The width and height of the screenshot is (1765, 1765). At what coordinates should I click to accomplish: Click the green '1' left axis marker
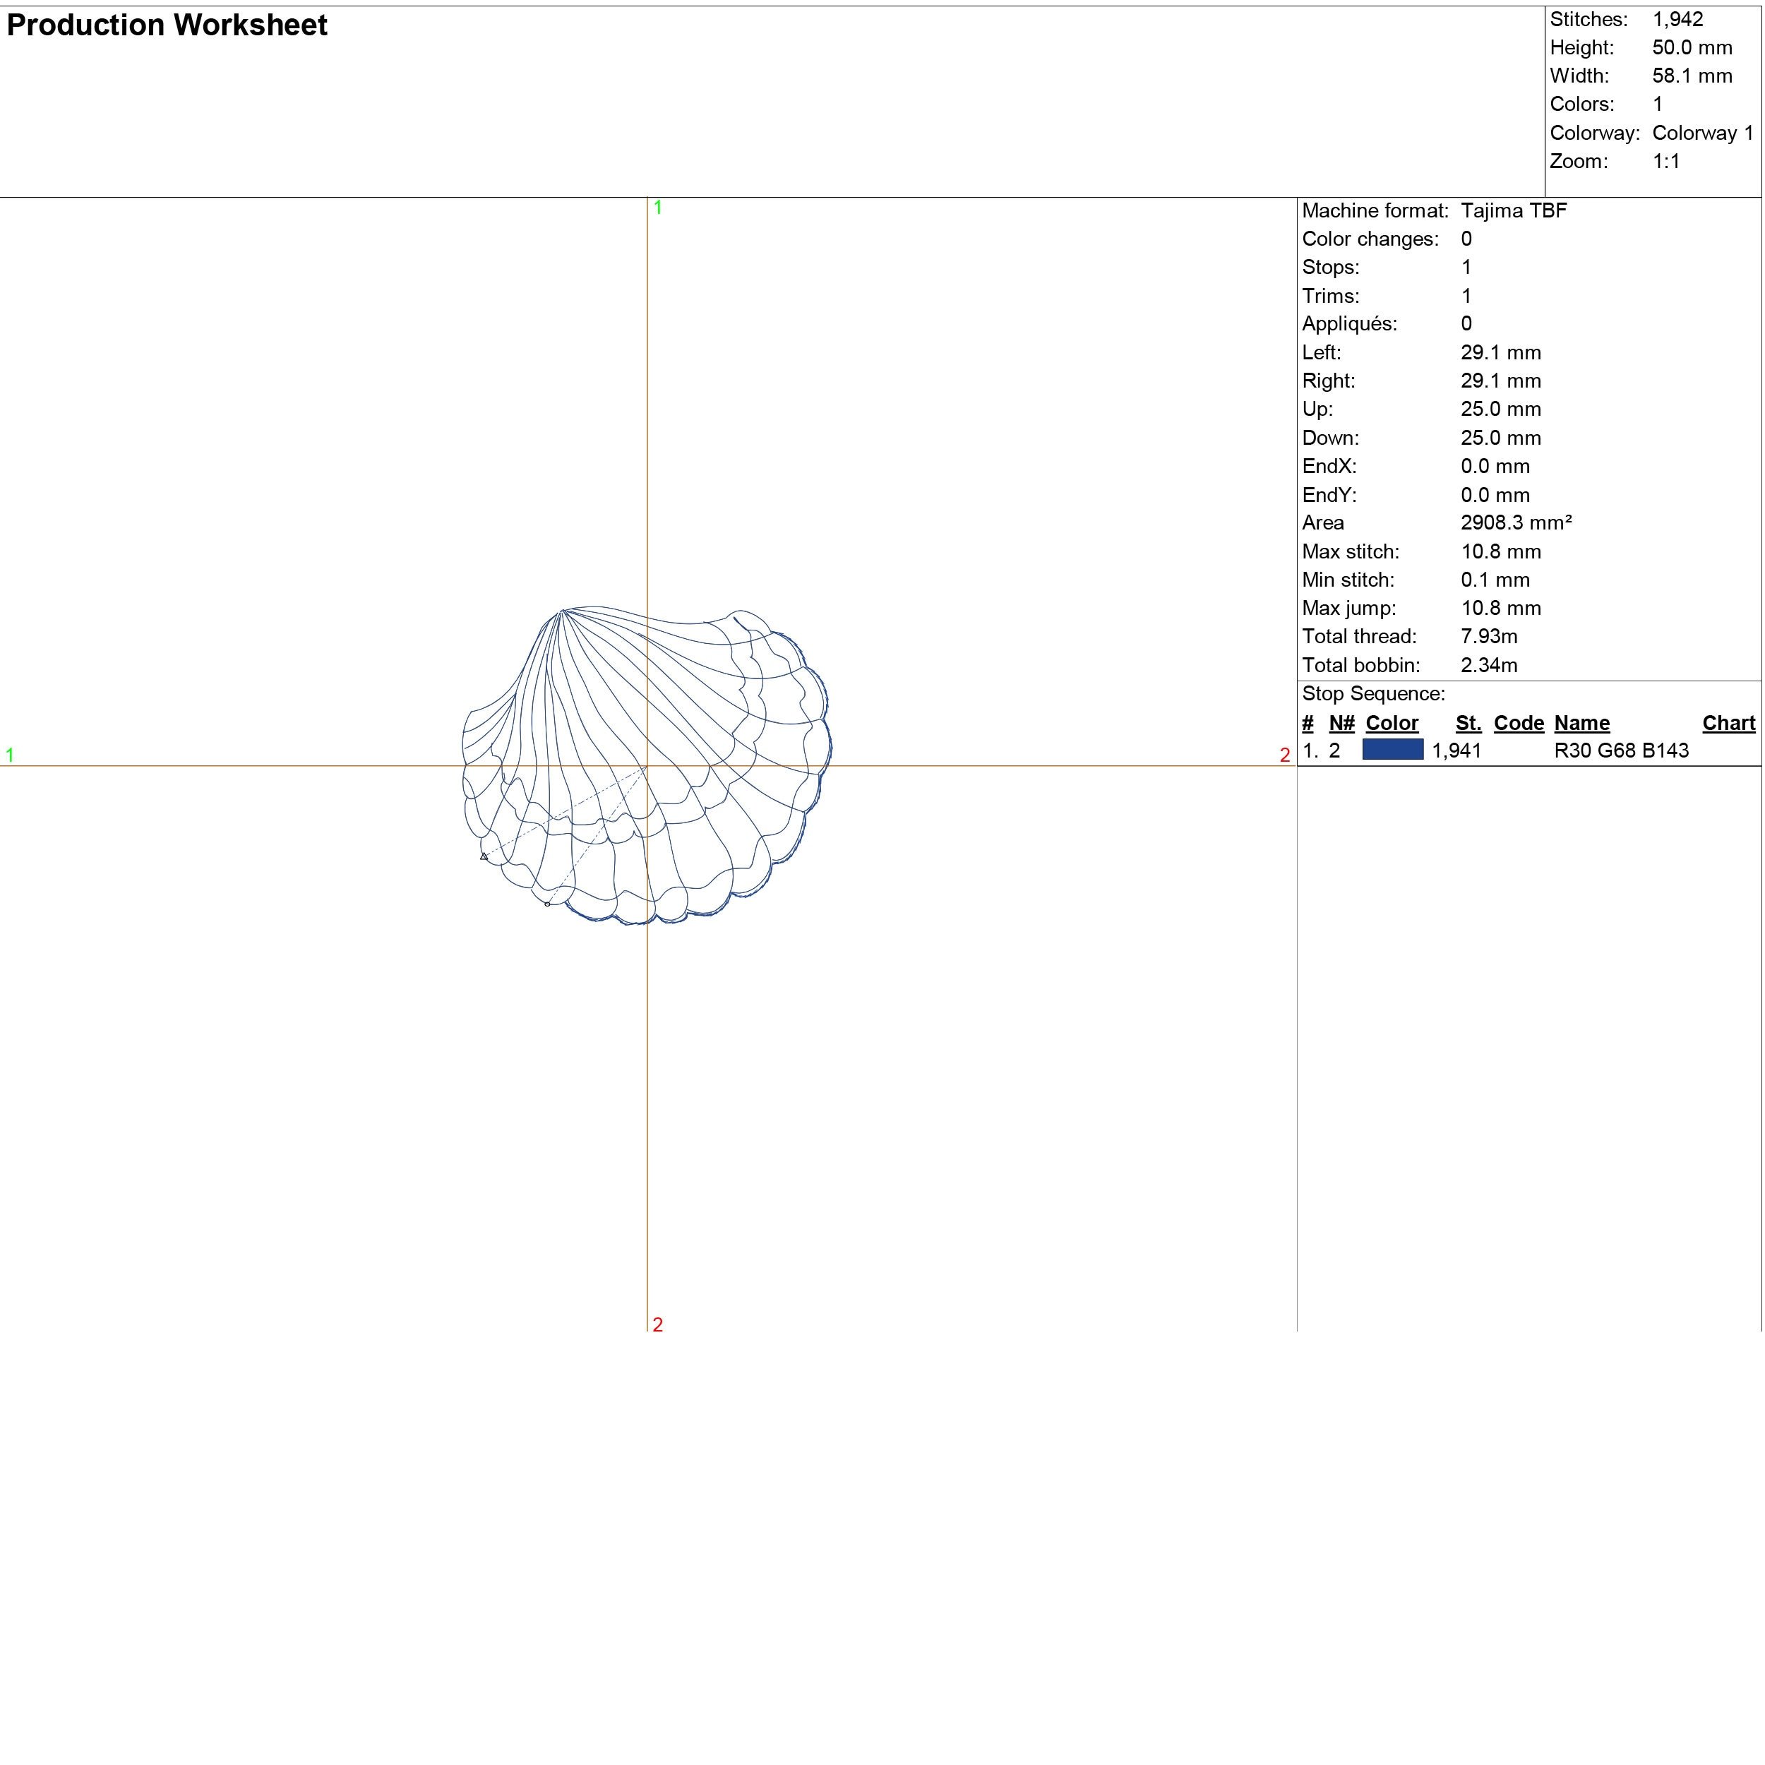point(10,755)
